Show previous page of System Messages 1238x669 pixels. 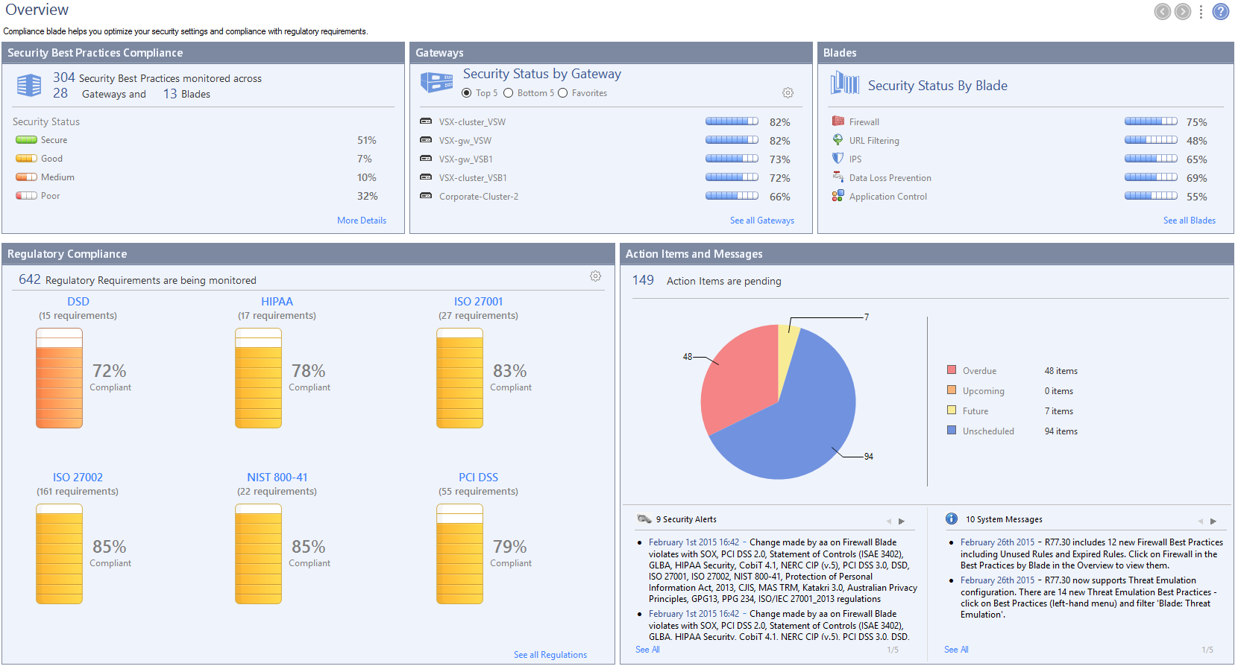[1201, 521]
